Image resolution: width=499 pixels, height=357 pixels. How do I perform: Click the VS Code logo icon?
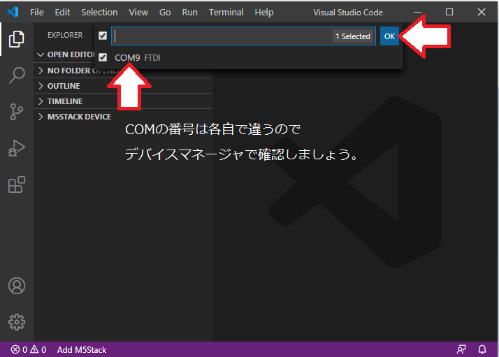pyautogui.click(x=13, y=12)
